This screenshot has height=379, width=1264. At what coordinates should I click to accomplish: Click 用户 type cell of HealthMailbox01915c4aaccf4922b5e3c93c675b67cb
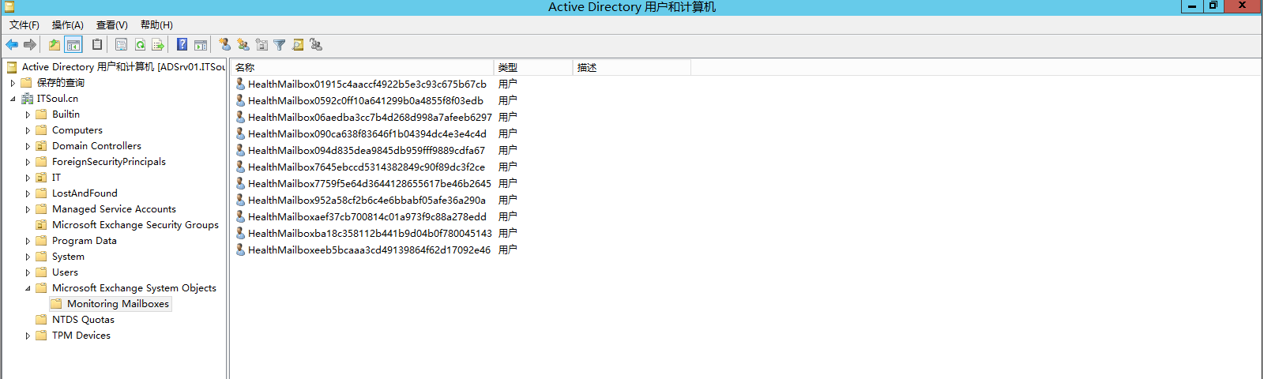(508, 84)
